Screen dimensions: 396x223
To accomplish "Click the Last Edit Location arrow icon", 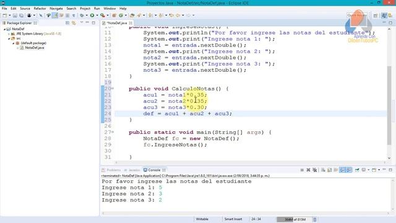I will point(171,15).
